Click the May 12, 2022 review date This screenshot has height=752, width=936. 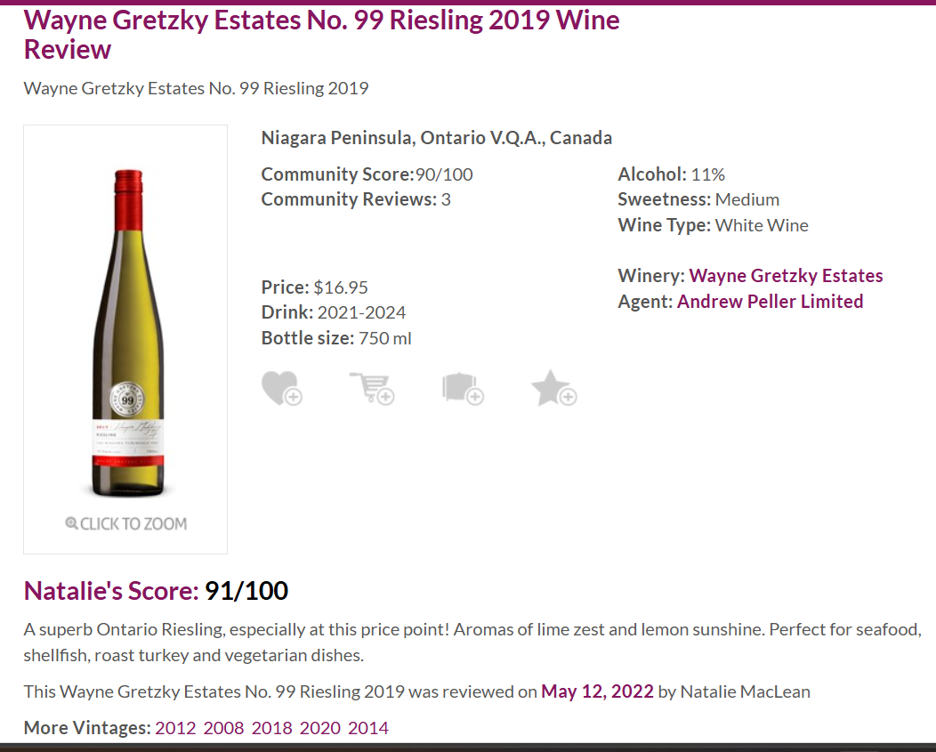[597, 691]
